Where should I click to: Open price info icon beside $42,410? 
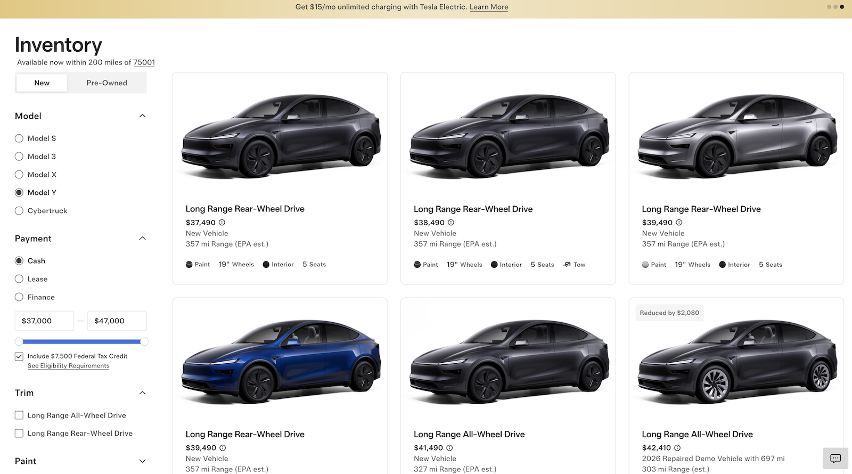[x=677, y=448]
